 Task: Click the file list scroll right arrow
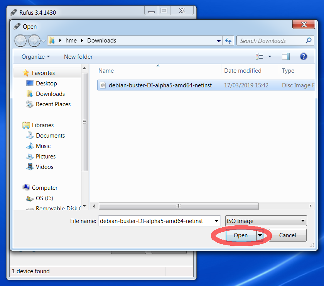[x=310, y=206]
